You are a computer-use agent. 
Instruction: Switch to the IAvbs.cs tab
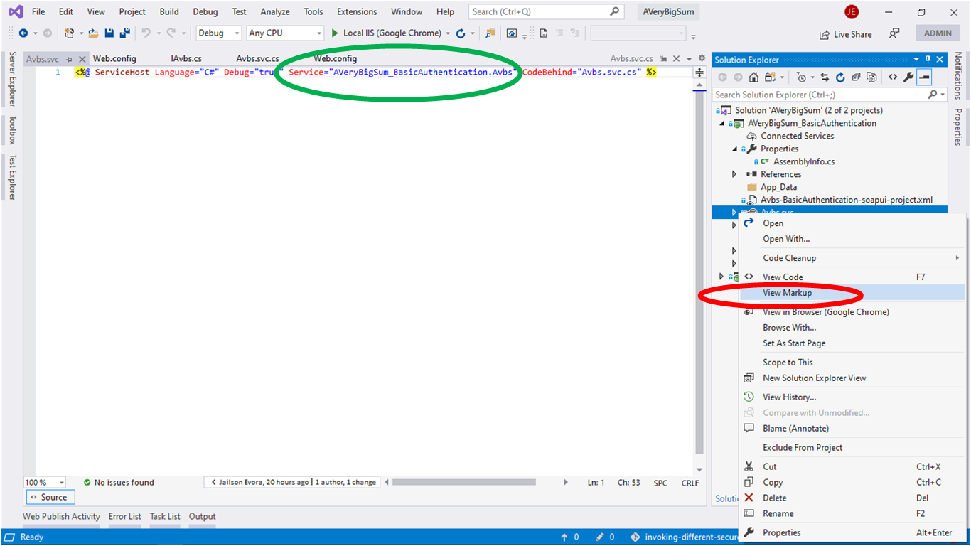(186, 58)
